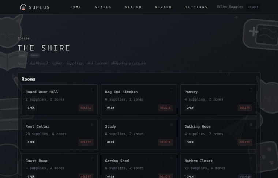Delete the Pantry room
Viewport: 278px width, 178px height.
pyautogui.click(x=245, y=108)
